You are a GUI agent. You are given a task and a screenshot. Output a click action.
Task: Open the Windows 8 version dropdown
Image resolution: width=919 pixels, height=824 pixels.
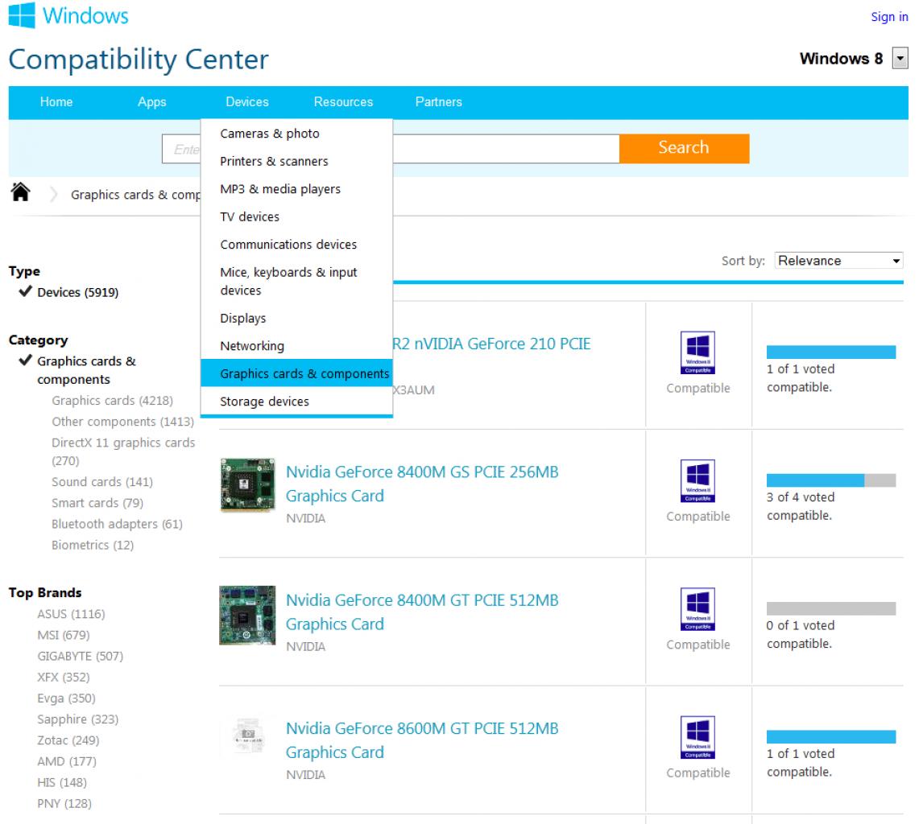click(x=900, y=59)
